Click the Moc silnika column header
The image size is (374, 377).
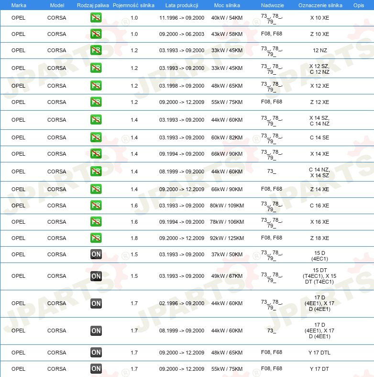pyautogui.click(x=227, y=5)
